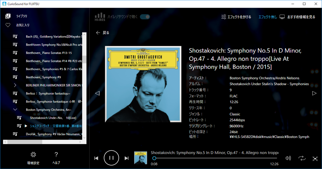322x169 pixels.
Task: Click the small album thumbnail in the player bar
Action: pos(141,158)
